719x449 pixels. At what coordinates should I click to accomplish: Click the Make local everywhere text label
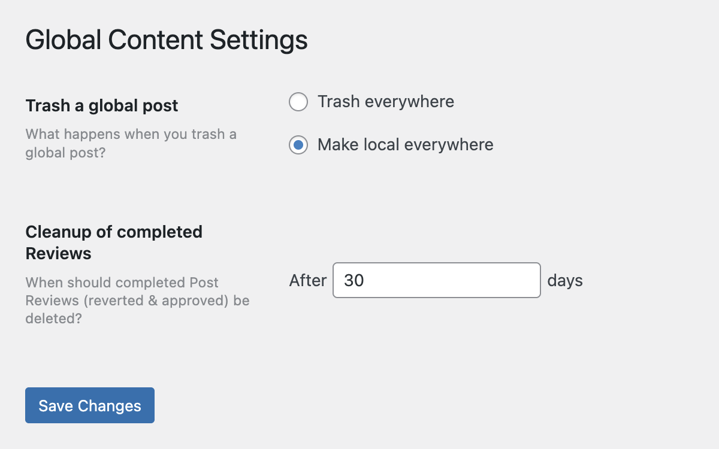point(406,145)
